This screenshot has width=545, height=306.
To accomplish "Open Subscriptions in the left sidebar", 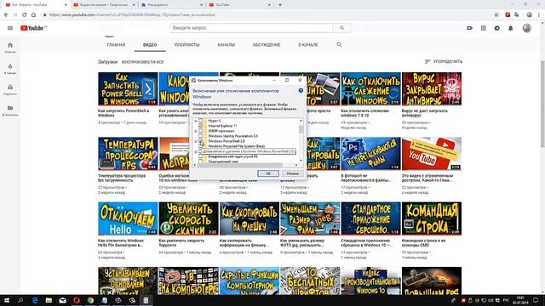I will pos(10,89).
